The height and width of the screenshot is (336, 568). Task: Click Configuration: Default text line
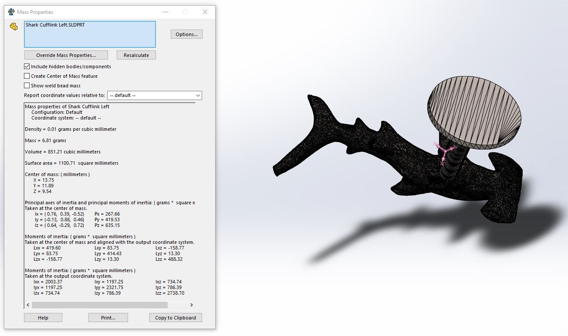57,112
